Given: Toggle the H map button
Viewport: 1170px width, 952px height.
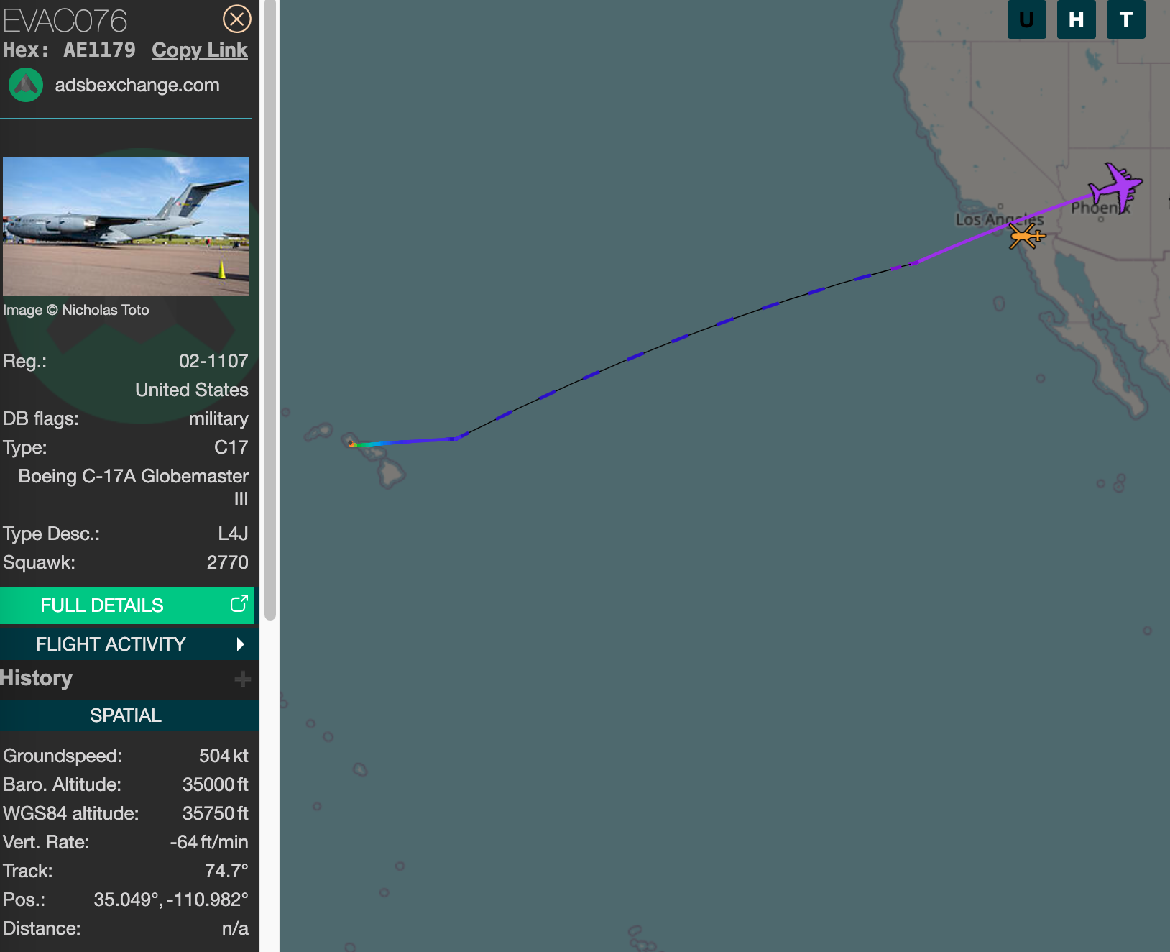Looking at the screenshot, I should tap(1076, 19).
